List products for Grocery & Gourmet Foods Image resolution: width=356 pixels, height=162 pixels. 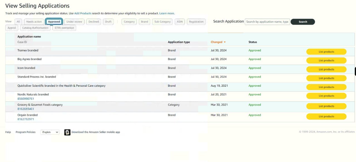tap(327, 106)
